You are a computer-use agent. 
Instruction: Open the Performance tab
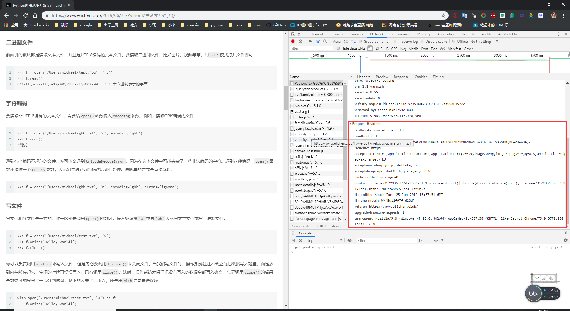[x=400, y=34]
